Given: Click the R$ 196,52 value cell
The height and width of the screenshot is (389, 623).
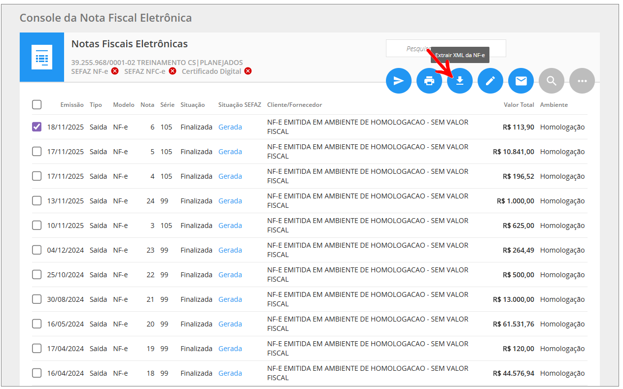Looking at the screenshot, I should [519, 176].
